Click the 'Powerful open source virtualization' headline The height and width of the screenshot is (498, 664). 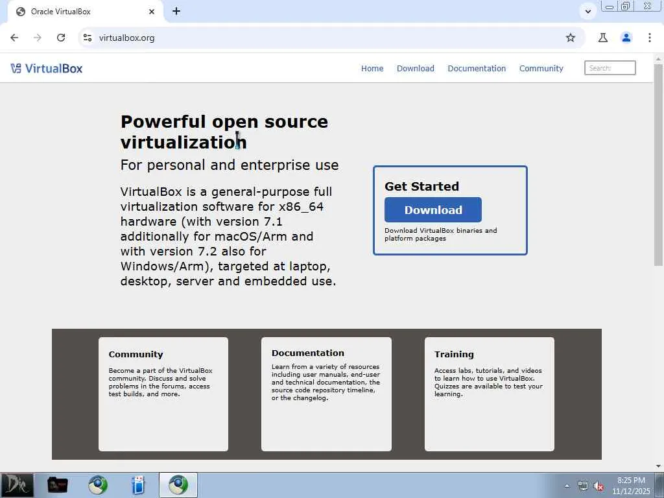click(224, 132)
